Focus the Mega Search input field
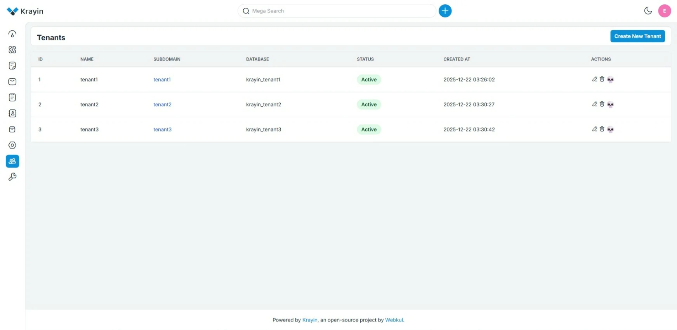 pos(337,11)
